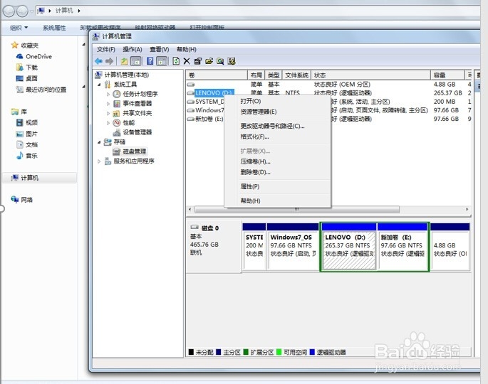Expand the 事件查看器 tree node
This screenshot has width=488, height=384.
[x=108, y=103]
